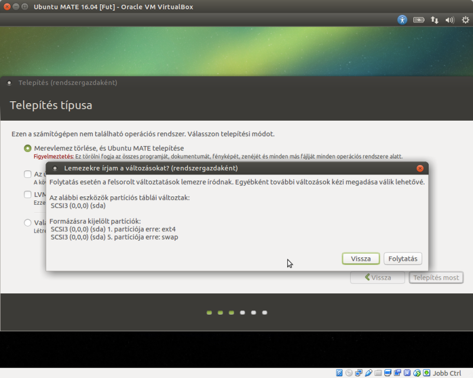Viewport: 473px width, 378px height.
Task: Click the Telepítés most button
Action: (x=436, y=277)
